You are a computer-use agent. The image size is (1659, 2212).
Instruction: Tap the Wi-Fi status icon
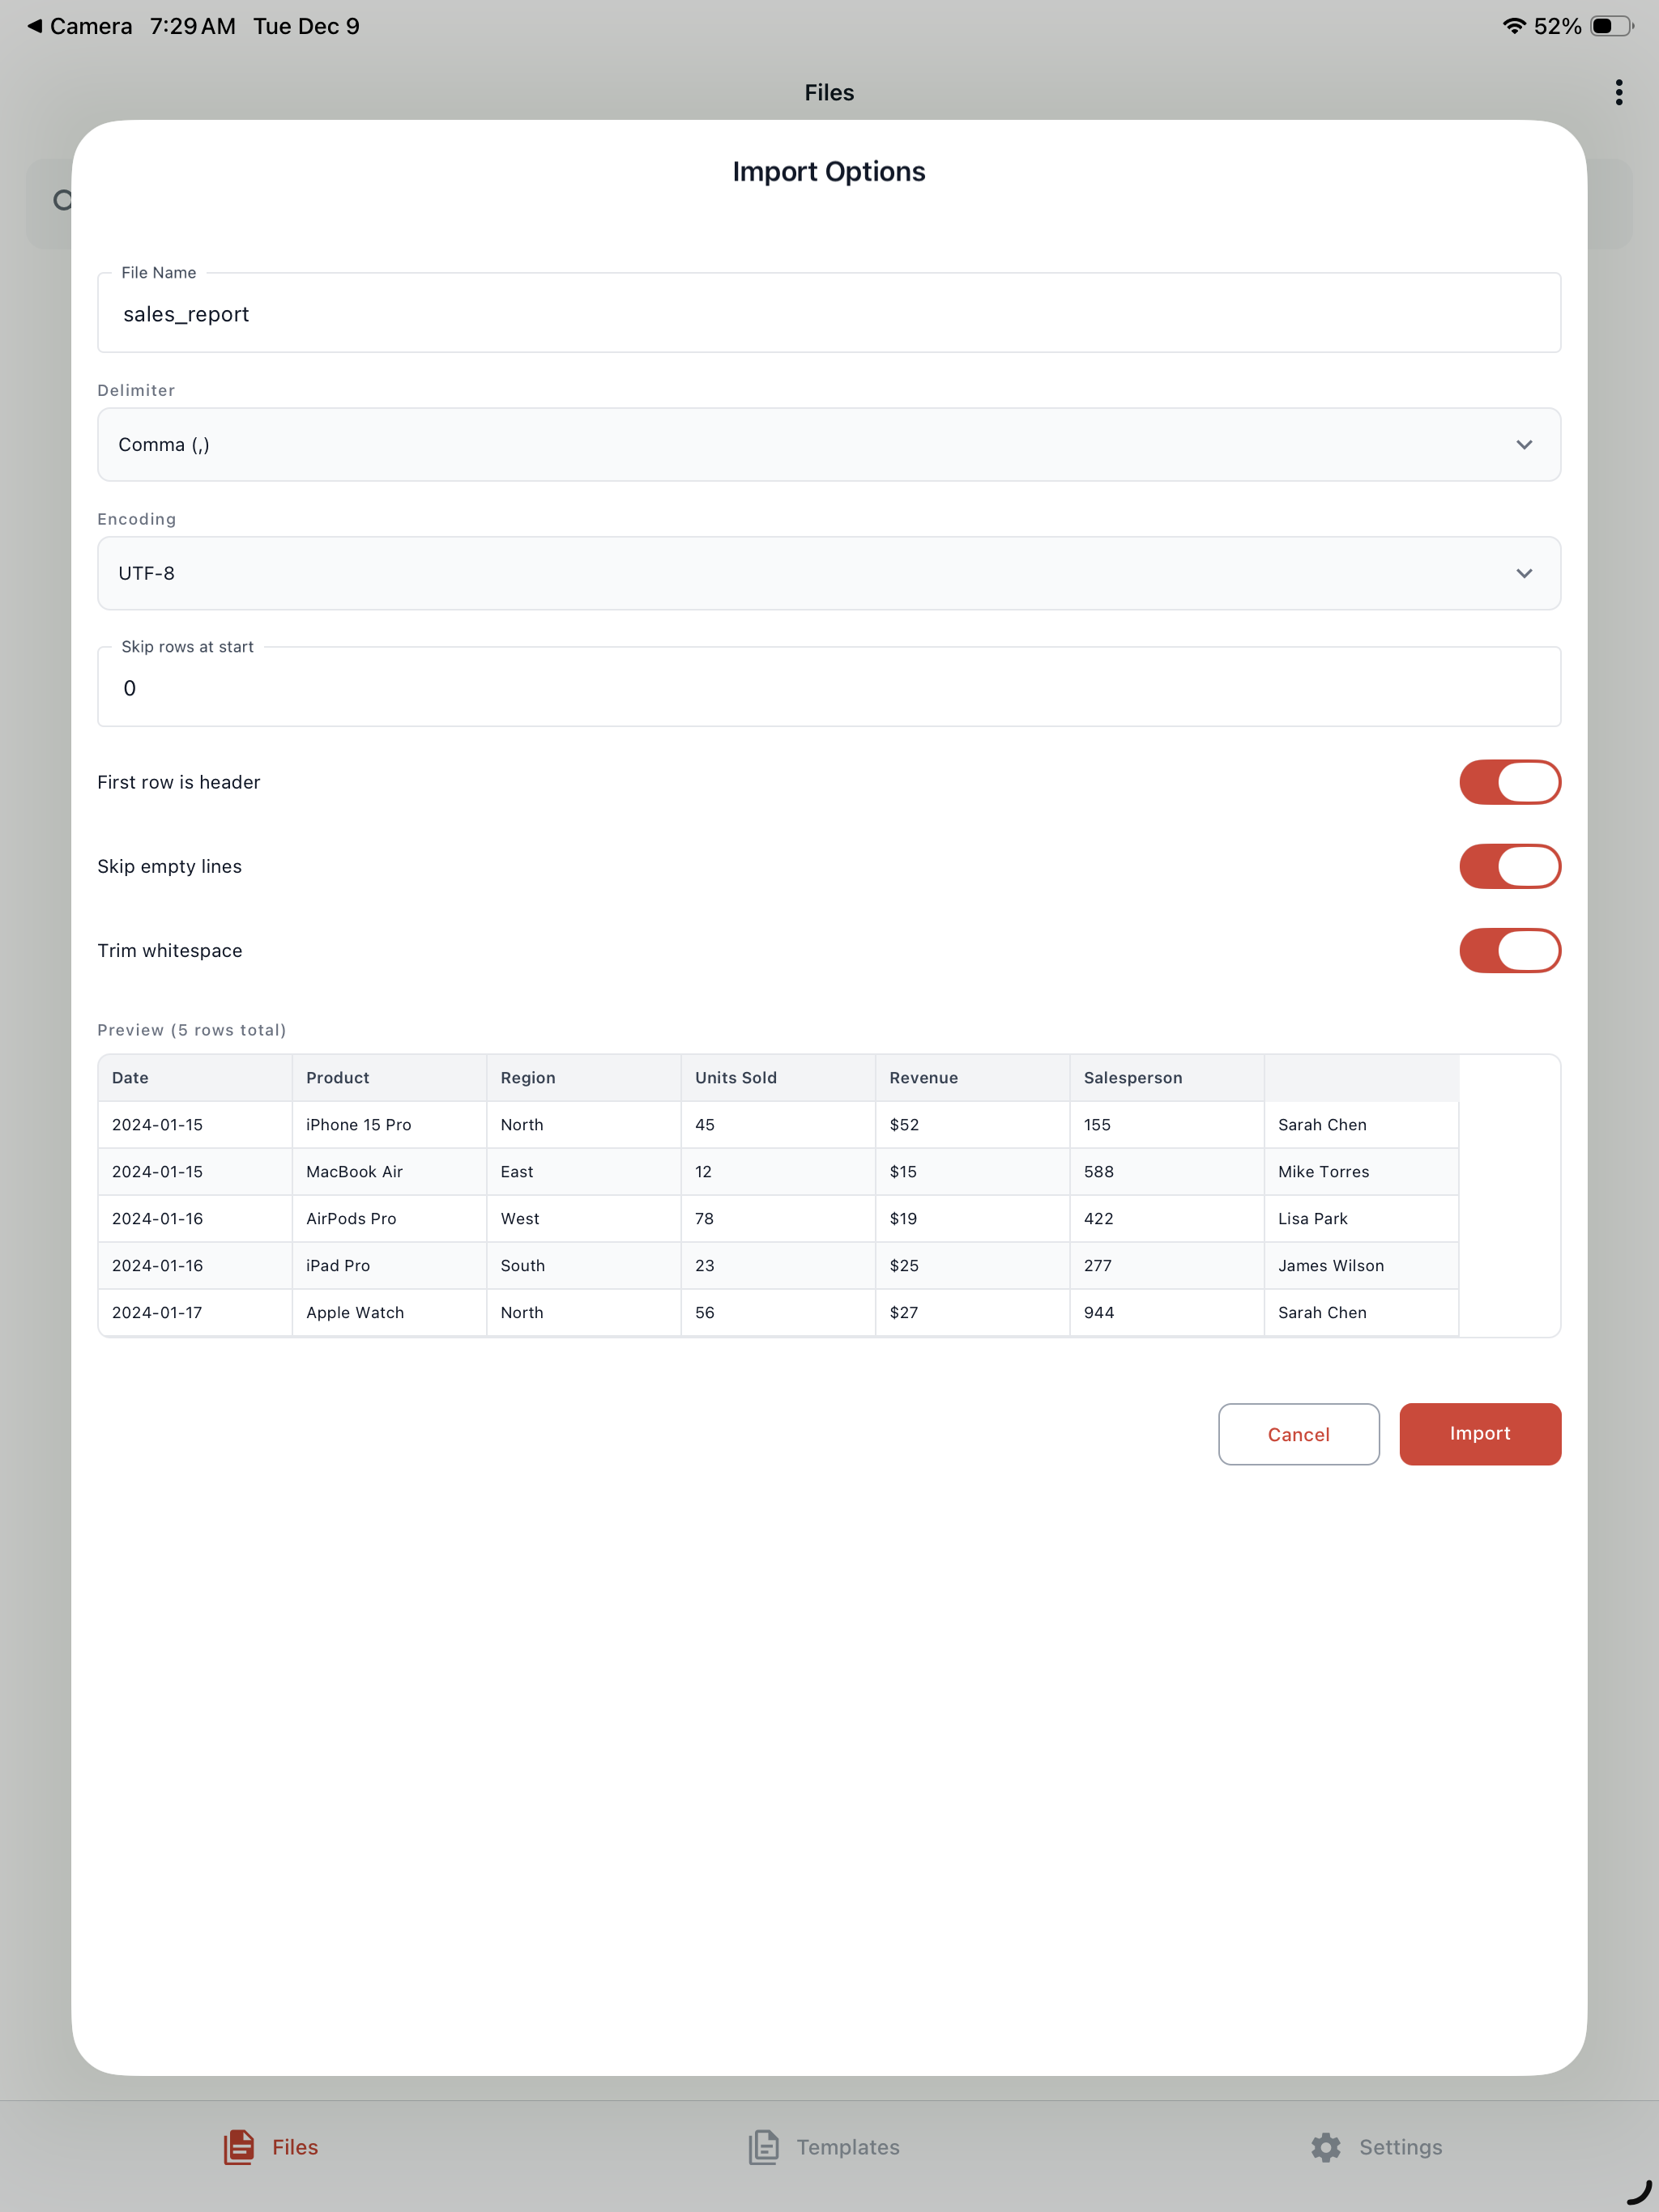(1514, 26)
